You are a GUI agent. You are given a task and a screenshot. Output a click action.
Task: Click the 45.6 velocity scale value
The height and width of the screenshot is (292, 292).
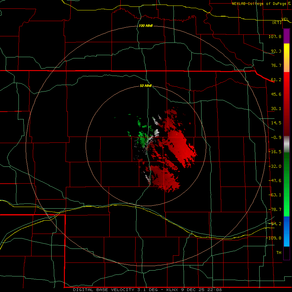click(x=276, y=94)
